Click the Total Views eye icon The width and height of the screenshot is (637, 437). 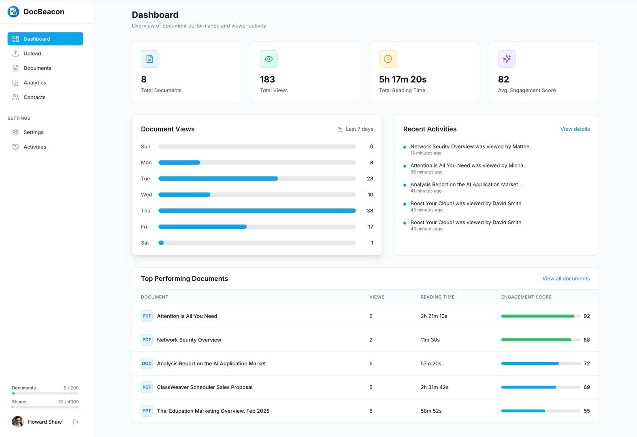268,59
